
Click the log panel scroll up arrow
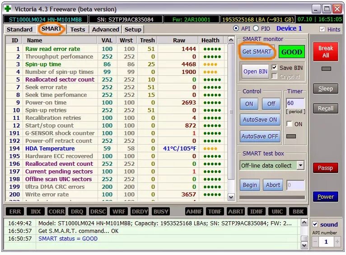coord(304,223)
